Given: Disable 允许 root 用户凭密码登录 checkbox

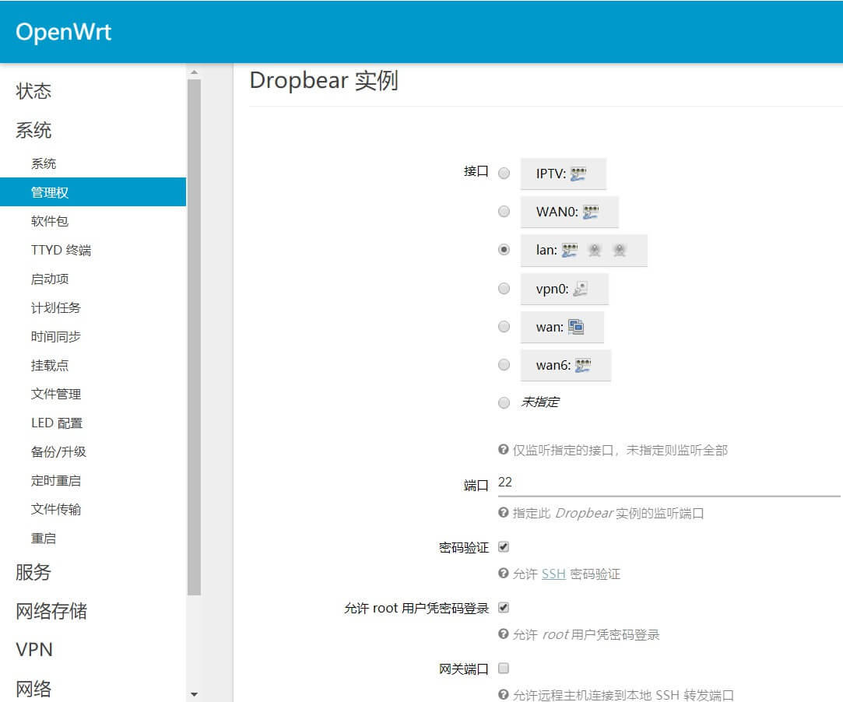Looking at the screenshot, I should click(x=504, y=607).
